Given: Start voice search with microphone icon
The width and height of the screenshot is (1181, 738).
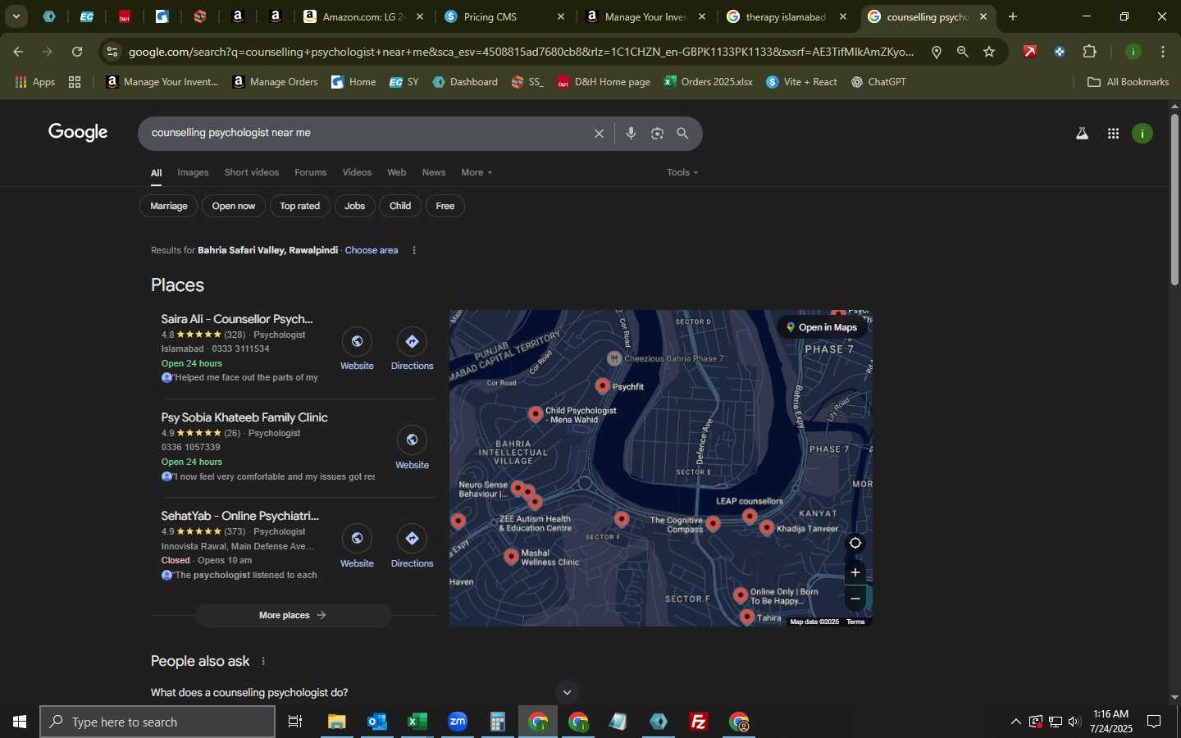Looking at the screenshot, I should (x=631, y=134).
